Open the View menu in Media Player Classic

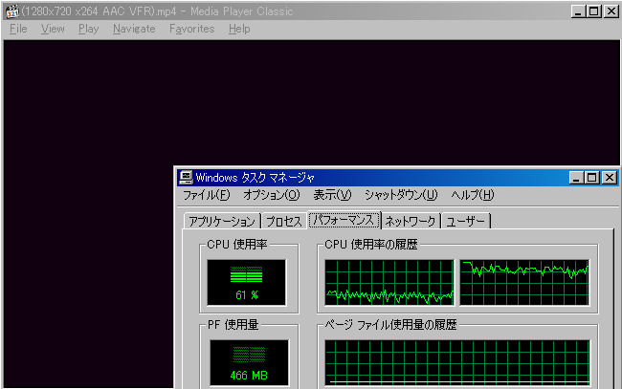pos(53,29)
